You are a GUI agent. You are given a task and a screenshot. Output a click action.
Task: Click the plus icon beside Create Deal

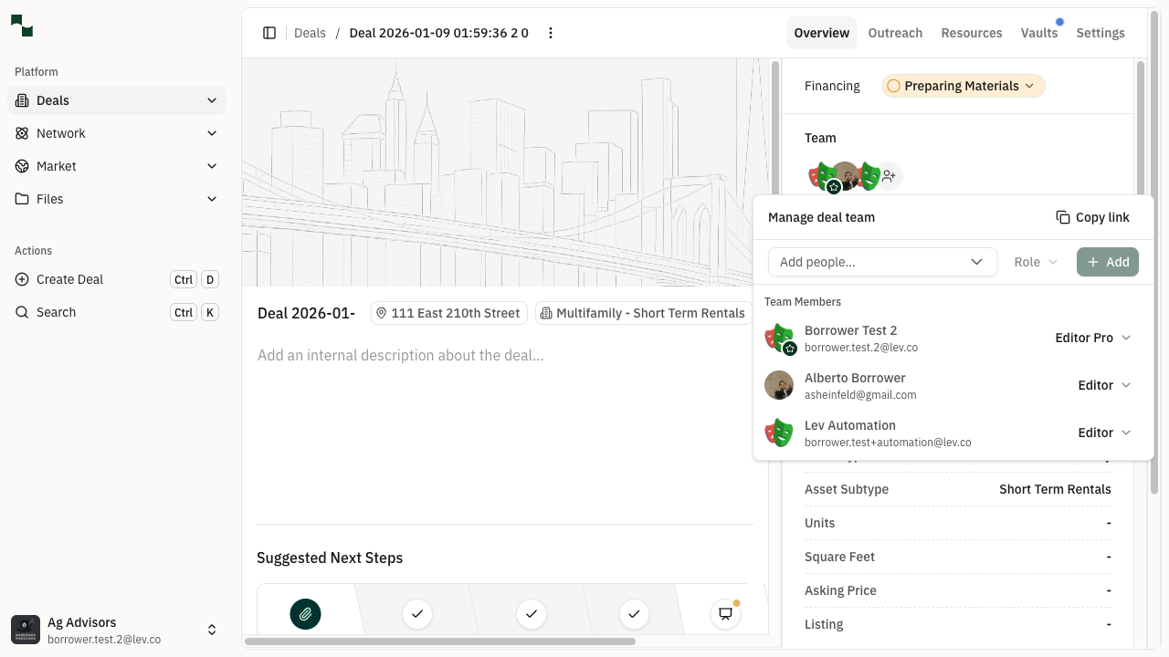[20, 279]
